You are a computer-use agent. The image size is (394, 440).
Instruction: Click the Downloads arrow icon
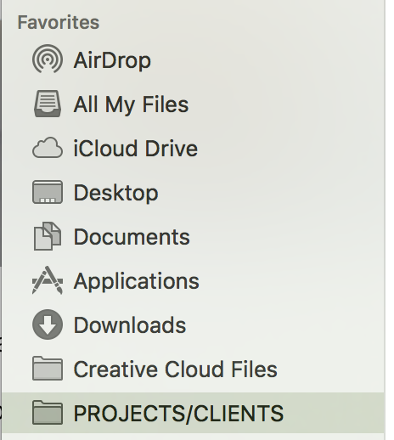[x=48, y=324]
